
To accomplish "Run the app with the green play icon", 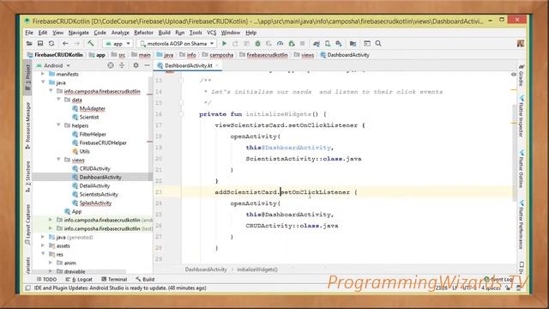I will [x=225, y=44].
